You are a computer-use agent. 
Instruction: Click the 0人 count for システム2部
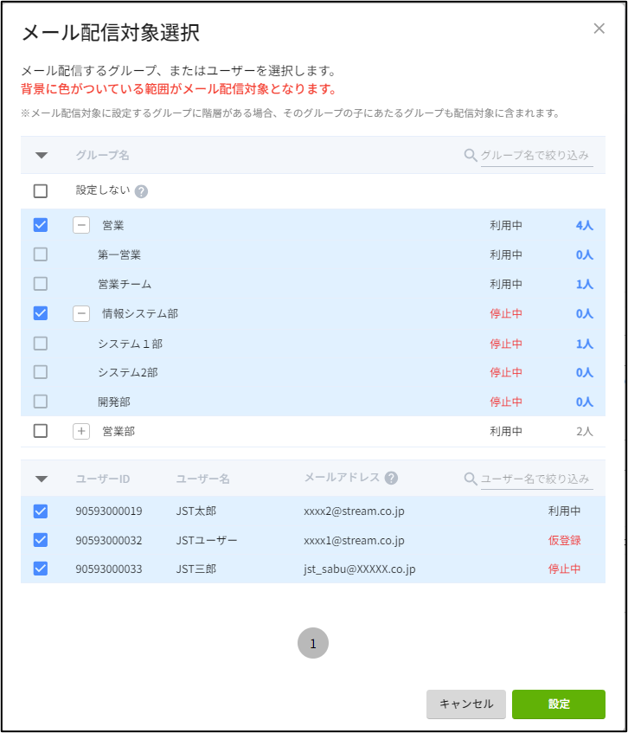(585, 373)
